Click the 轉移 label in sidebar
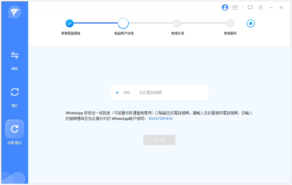Screen dimensions: 292x185 point(15,69)
